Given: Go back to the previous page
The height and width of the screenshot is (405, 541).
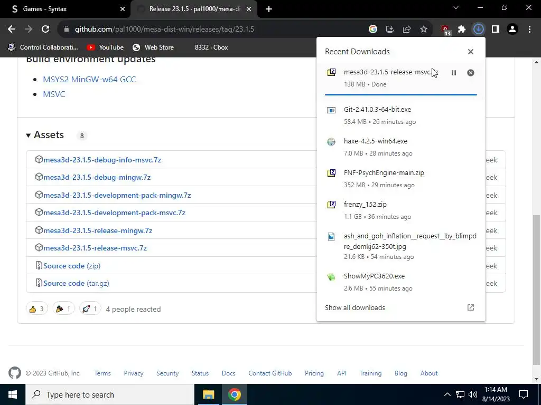Looking at the screenshot, I should [x=12, y=30].
